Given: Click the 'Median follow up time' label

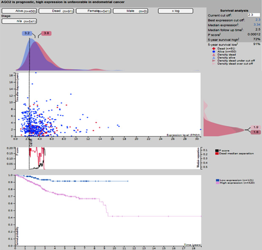Looking at the screenshot, I should click(x=225, y=30).
